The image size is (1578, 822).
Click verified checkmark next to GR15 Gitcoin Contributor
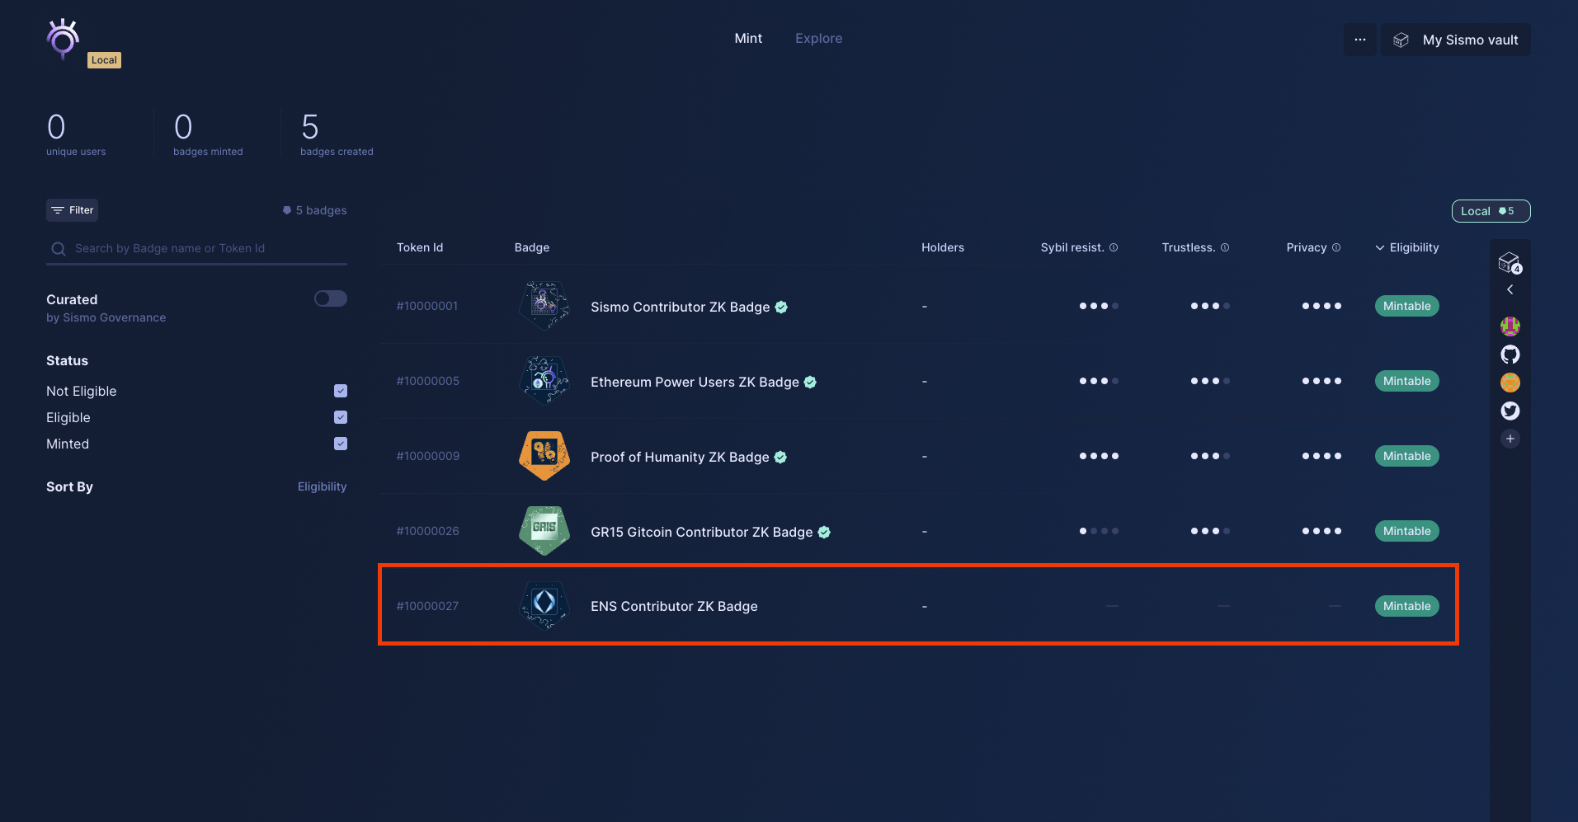(x=824, y=532)
